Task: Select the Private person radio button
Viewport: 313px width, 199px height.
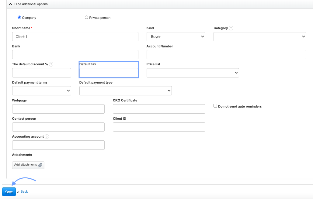Action: click(x=86, y=18)
